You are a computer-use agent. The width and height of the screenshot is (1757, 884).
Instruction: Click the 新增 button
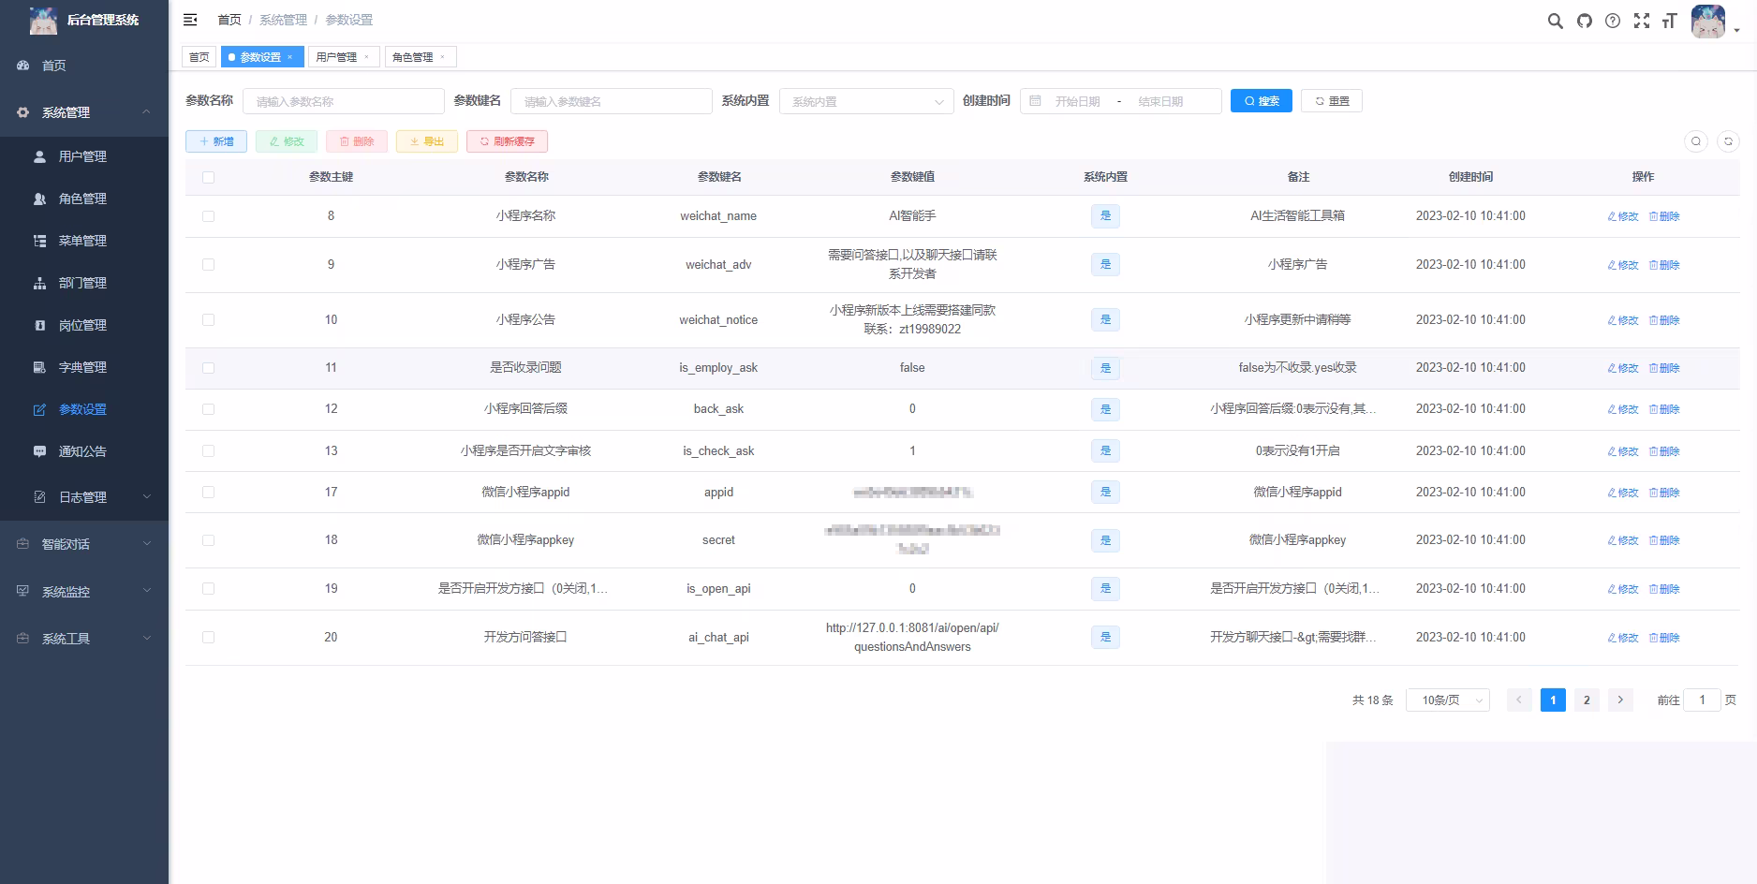[x=216, y=141]
